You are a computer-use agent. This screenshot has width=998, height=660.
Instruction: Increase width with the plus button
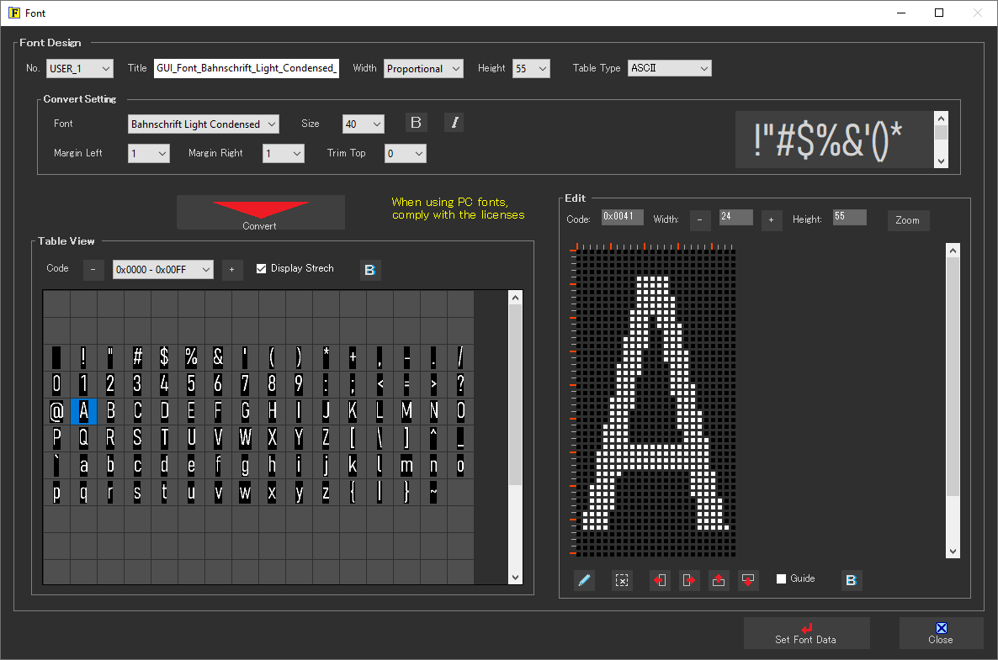pyautogui.click(x=772, y=220)
